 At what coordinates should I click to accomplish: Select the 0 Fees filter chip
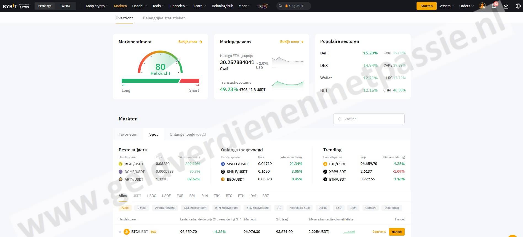pyautogui.click(x=142, y=208)
